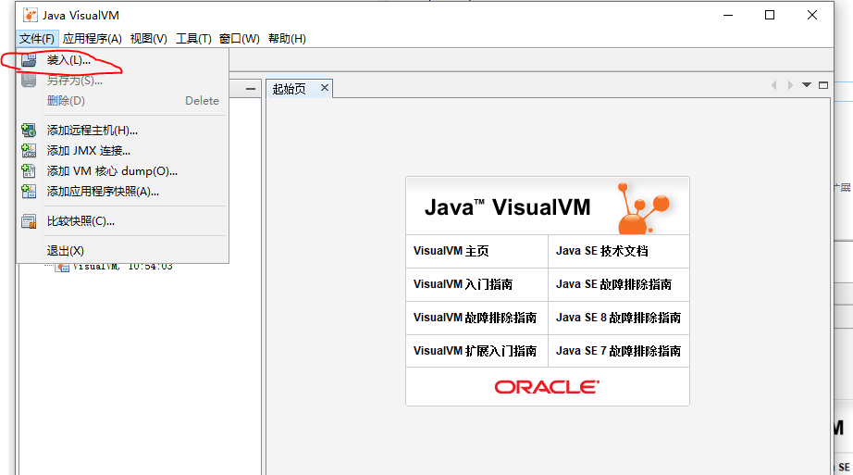The image size is (853, 475).
Task: Click scroll documents right arrow
Action: tap(790, 85)
